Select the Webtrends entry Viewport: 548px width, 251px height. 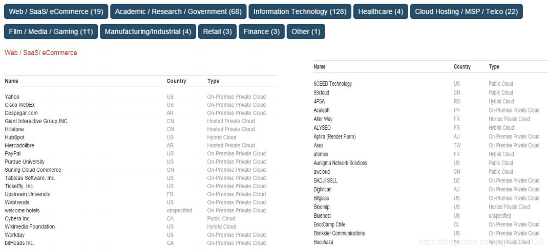tap(17, 202)
